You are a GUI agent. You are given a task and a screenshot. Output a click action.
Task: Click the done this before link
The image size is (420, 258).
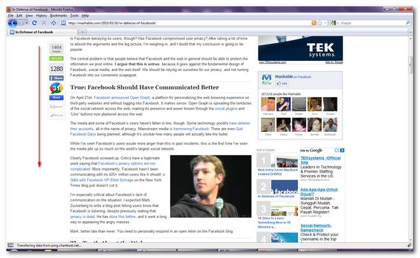[x=123, y=217]
